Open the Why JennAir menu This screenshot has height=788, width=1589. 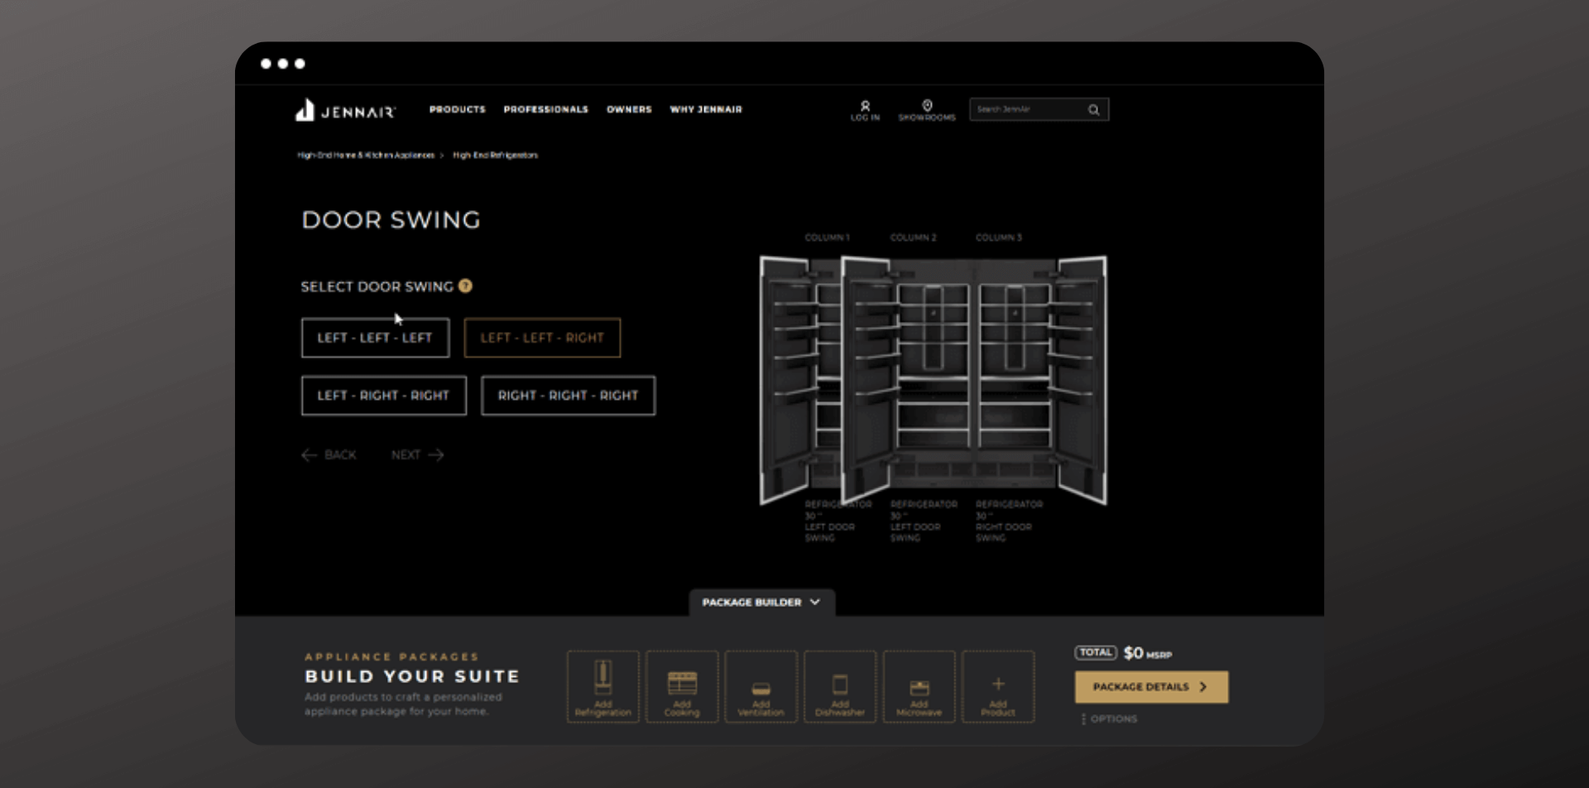tap(706, 109)
